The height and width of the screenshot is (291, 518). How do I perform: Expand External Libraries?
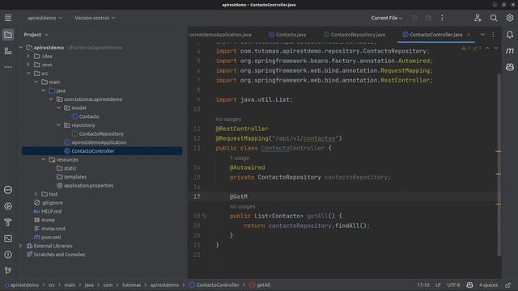(20, 246)
